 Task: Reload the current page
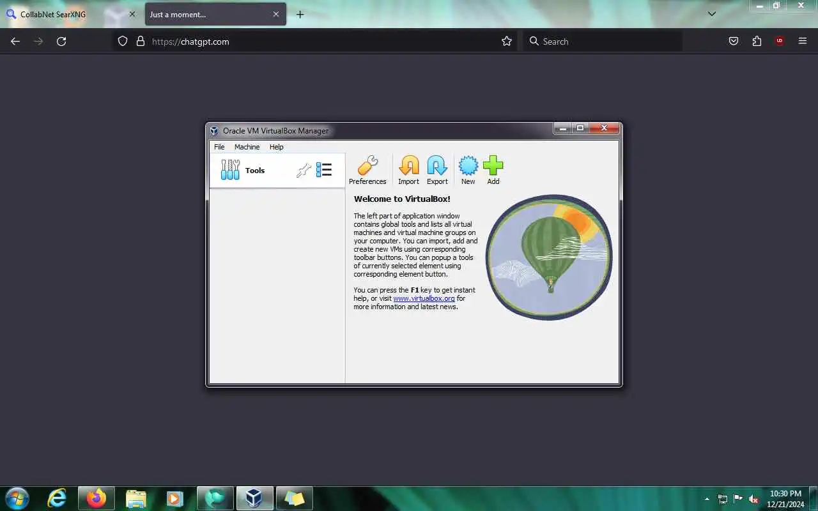tap(61, 41)
